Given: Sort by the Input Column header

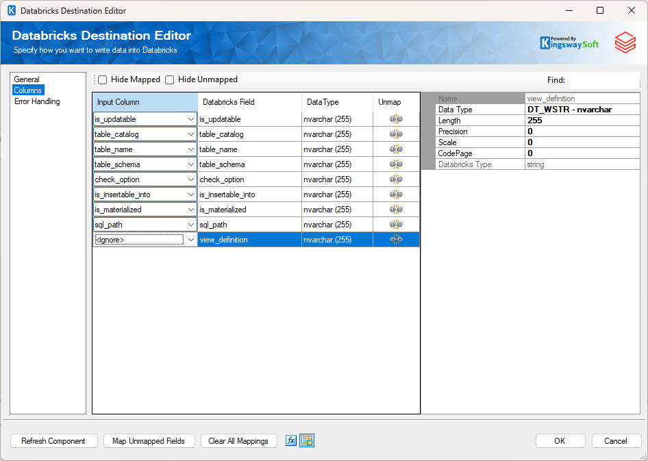Looking at the screenshot, I should tap(145, 102).
